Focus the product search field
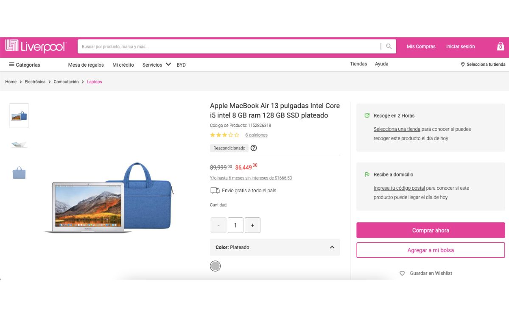 point(229,47)
